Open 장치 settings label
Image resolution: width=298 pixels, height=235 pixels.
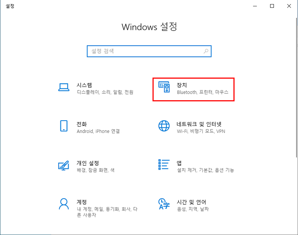click(x=182, y=85)
